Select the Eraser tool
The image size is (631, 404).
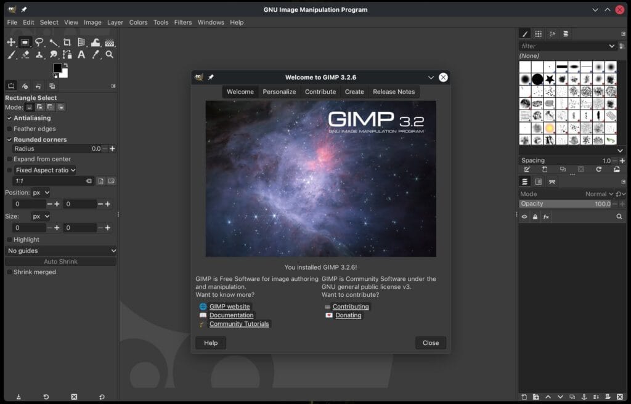point(25,55)
